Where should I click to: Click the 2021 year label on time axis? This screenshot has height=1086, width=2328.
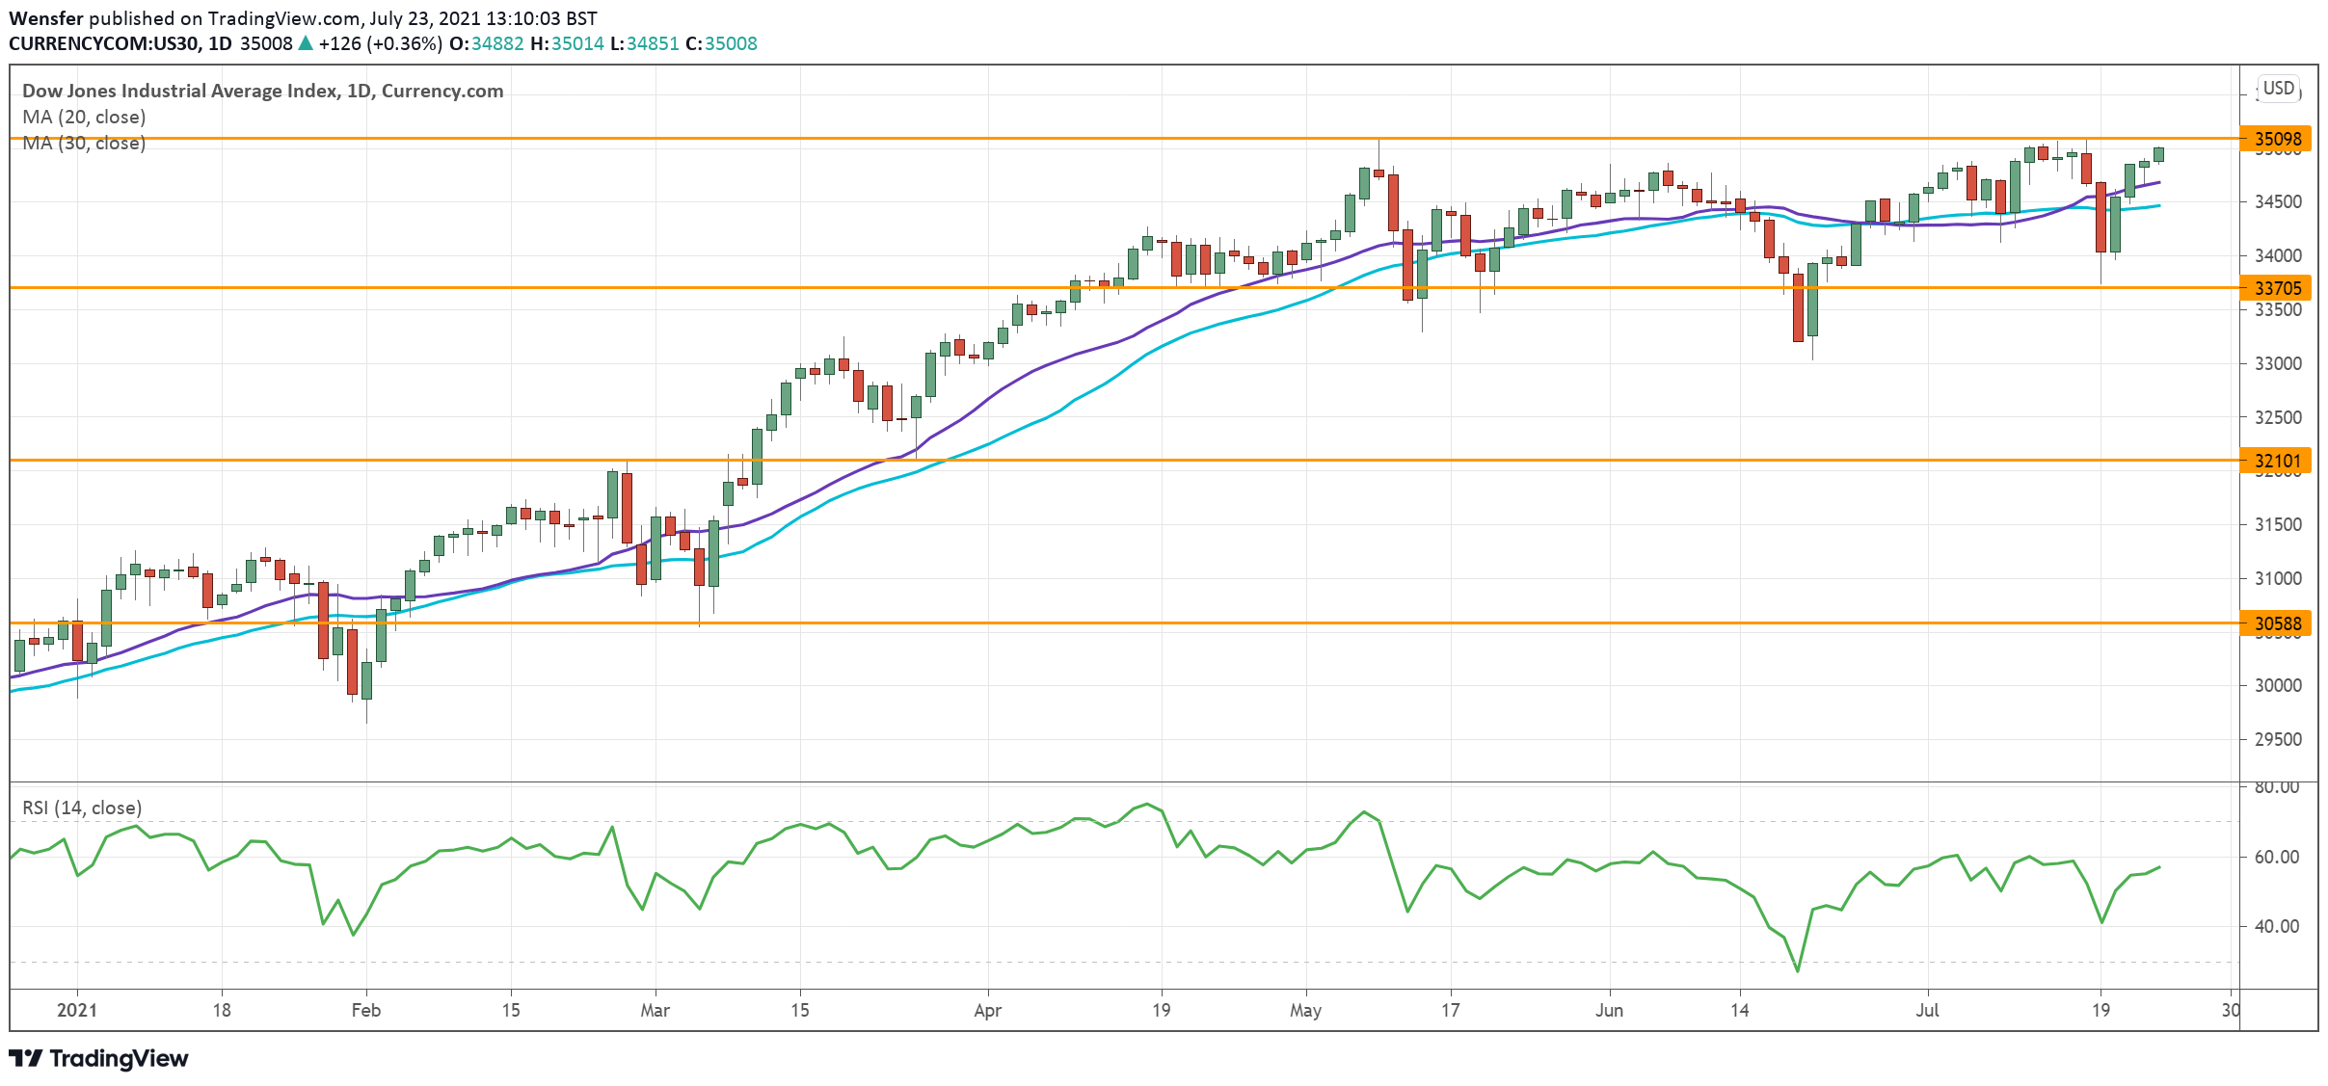[x=77, y=1010]
